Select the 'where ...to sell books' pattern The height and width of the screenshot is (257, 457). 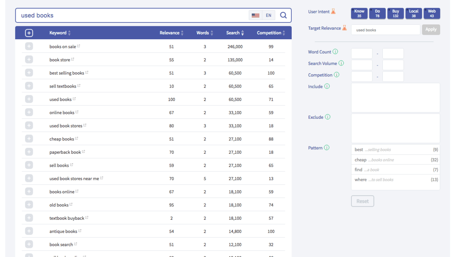[395, 179]
